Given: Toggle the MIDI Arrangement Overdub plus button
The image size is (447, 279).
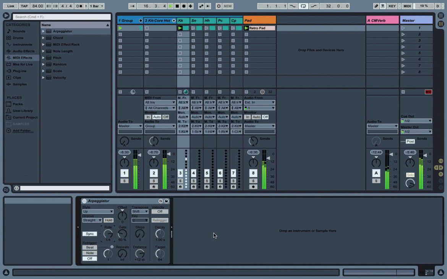Looking at the screenshot, I should coord(190,6).
